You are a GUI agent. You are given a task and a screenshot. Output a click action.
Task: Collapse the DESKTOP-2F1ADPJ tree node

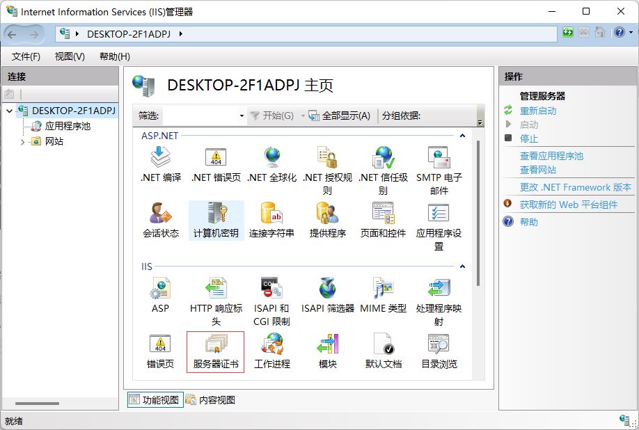[x=9, y=111]
